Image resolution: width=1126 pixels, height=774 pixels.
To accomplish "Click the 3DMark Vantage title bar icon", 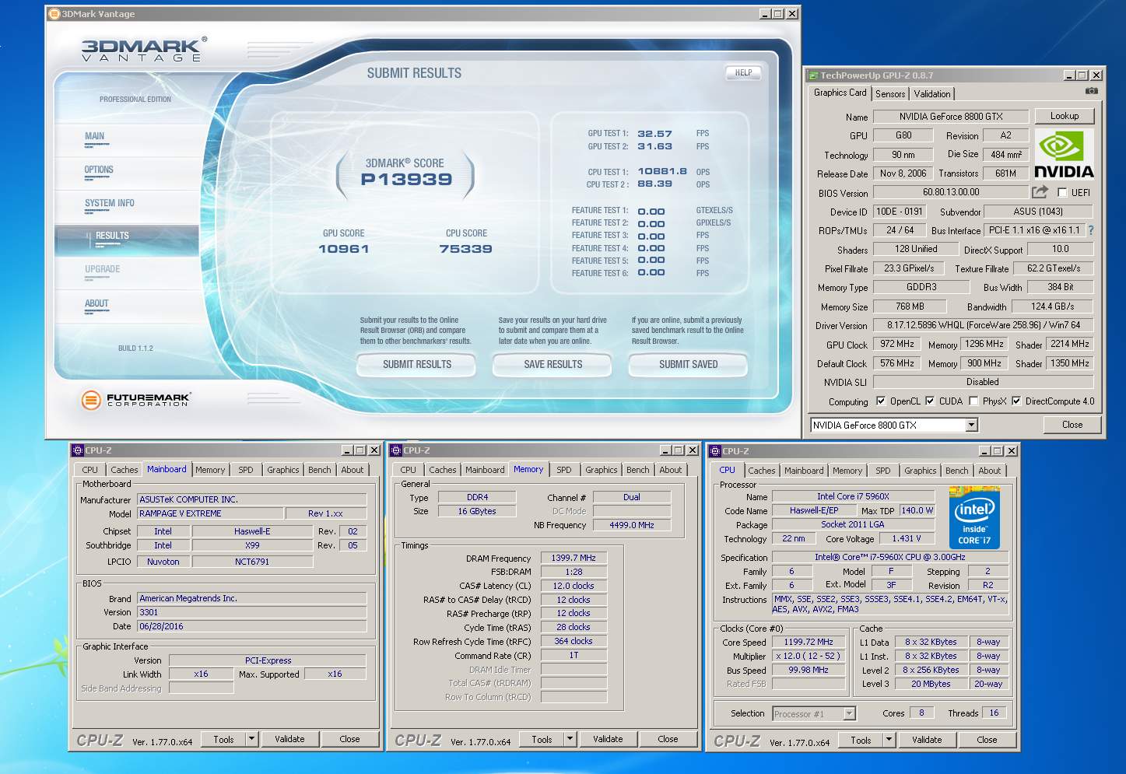I will pos(53,14).
